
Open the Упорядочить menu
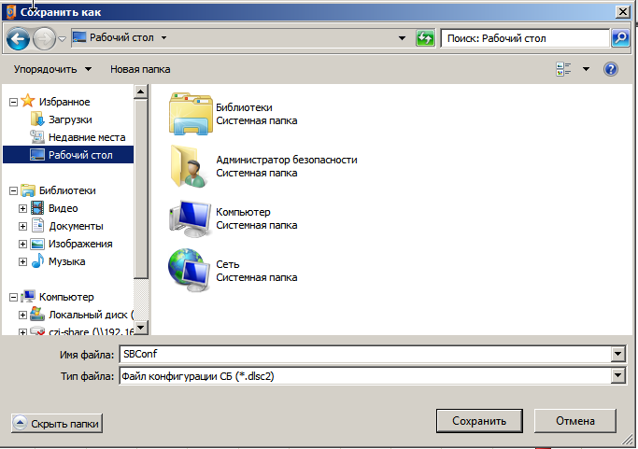[52, 70]
